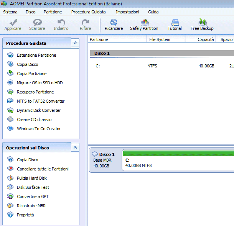Open the Disco menu

(31, 12)
